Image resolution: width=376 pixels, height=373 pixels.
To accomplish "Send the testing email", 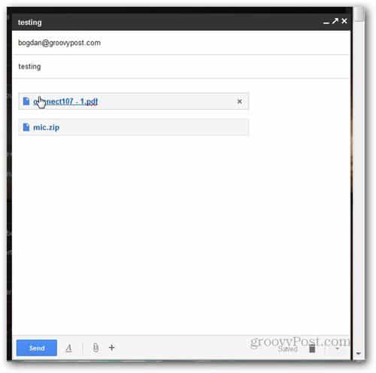I will click(37, 347).
